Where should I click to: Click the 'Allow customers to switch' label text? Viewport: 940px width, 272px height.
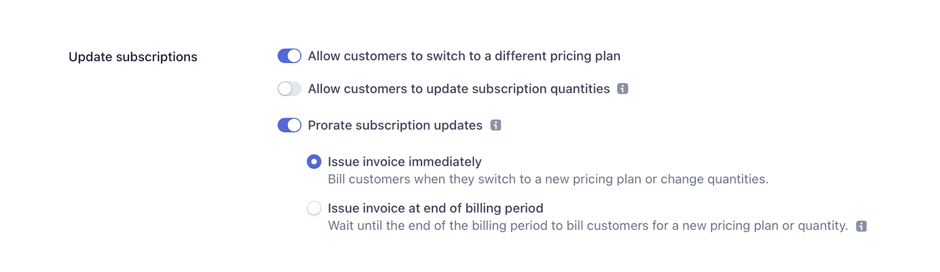[464, 56]
